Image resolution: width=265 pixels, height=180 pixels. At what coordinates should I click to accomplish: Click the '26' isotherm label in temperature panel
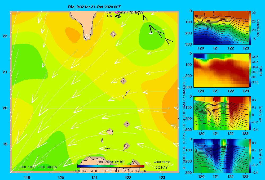(224, 20)
